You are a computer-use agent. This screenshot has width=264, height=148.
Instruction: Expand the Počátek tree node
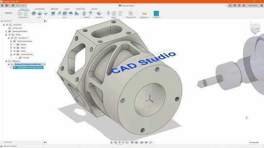pyautogui.click(x=11, y=44)
